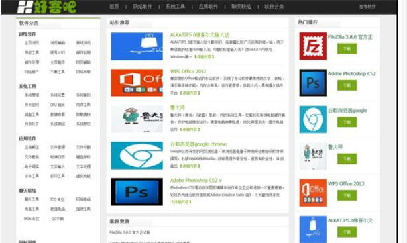Click 打印工具 in the sidebar

(58, 176)
